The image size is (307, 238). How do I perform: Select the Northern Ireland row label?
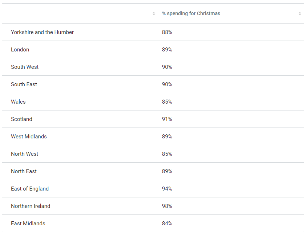pyautogui.click(x=31, y=206)
